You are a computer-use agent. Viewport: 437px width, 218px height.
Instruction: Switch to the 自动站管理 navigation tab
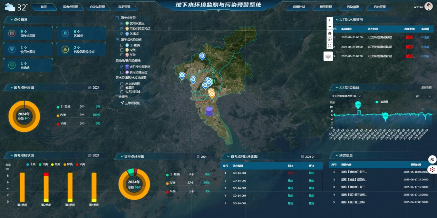[97, 7]
